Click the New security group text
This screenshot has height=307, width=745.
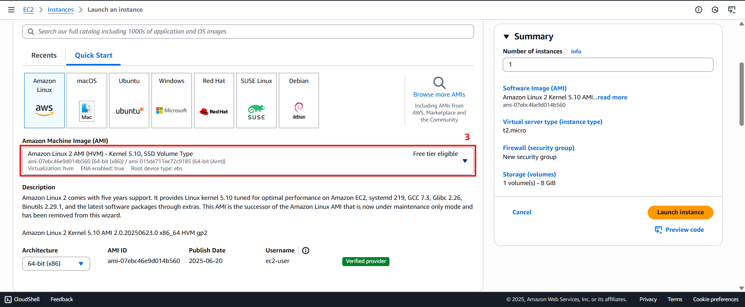click(x=530, y=157)
